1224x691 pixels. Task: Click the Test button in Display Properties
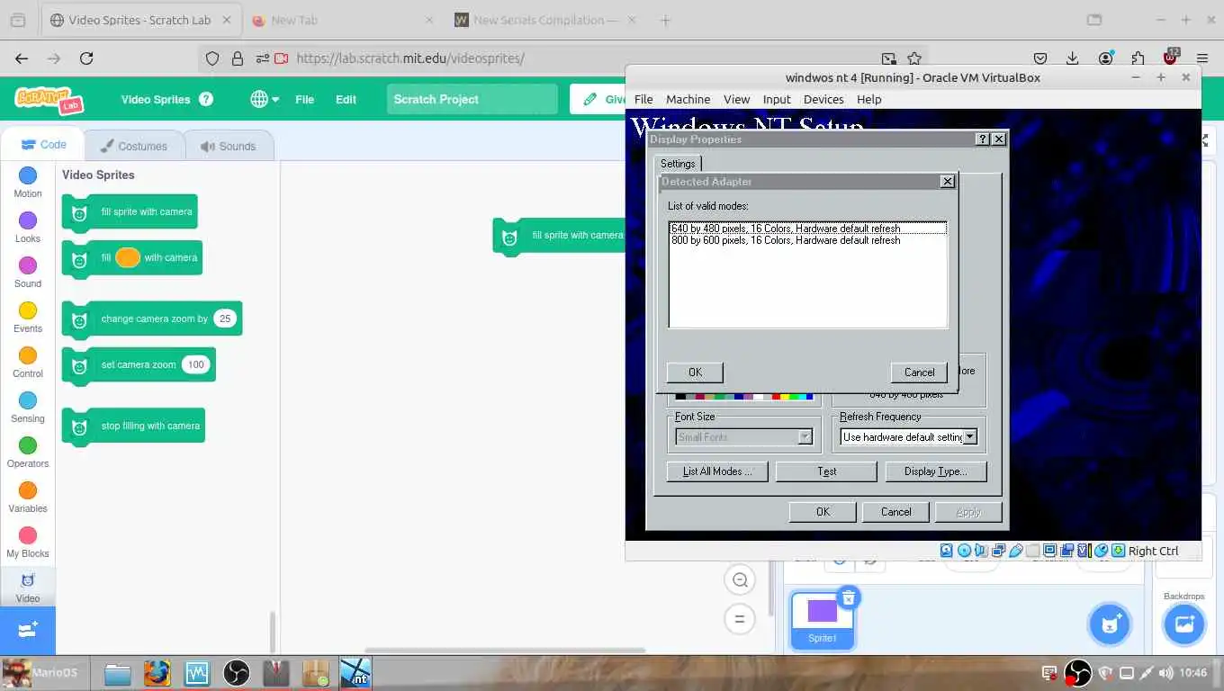click(x=826, y=471)
